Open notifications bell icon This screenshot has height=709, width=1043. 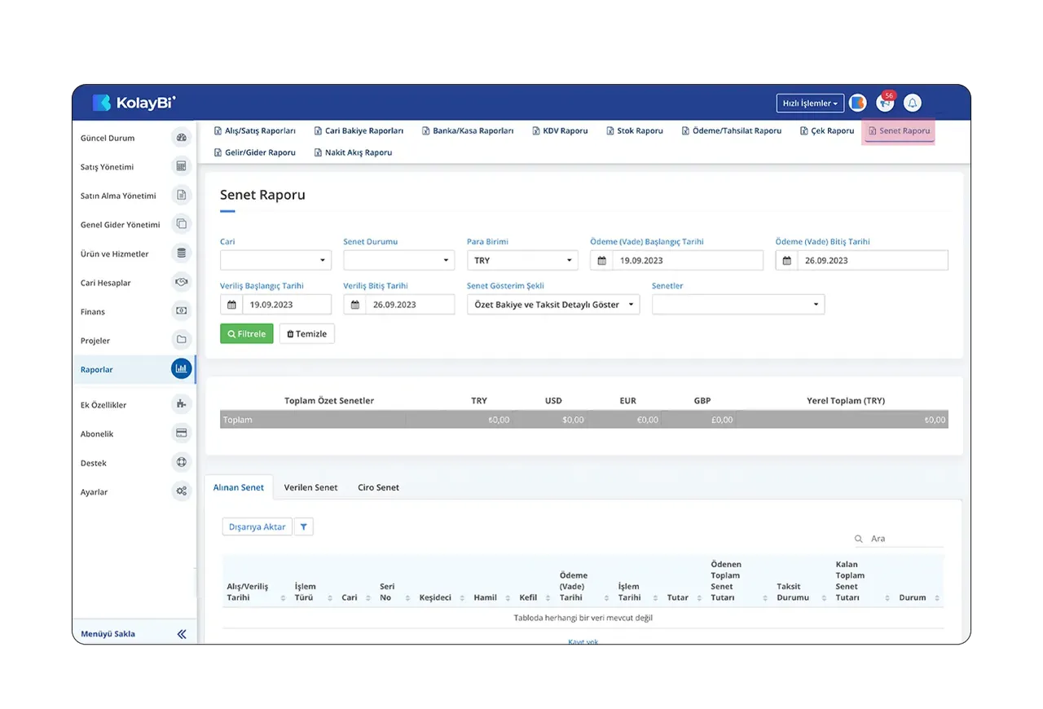[913, 103]
